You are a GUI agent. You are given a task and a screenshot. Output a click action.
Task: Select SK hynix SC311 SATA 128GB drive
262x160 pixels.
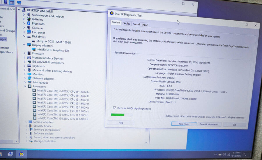(x=54, y=42)
